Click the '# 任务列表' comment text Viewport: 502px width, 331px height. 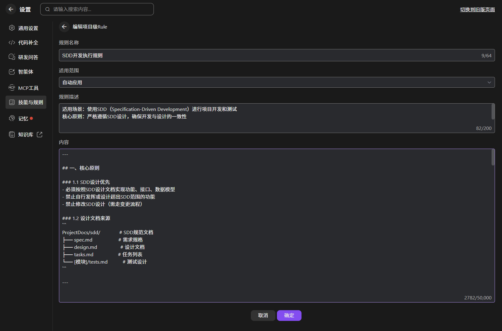130,254
